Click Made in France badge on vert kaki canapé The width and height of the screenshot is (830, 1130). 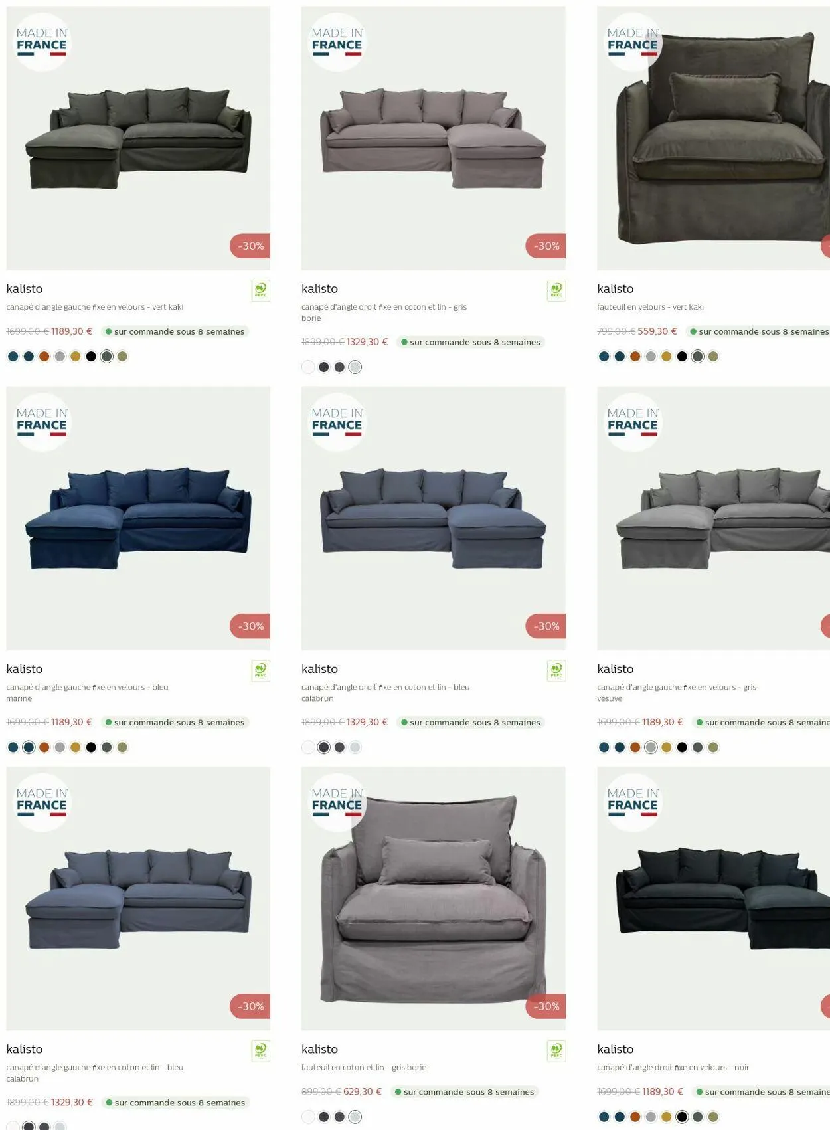coord(42,42)
